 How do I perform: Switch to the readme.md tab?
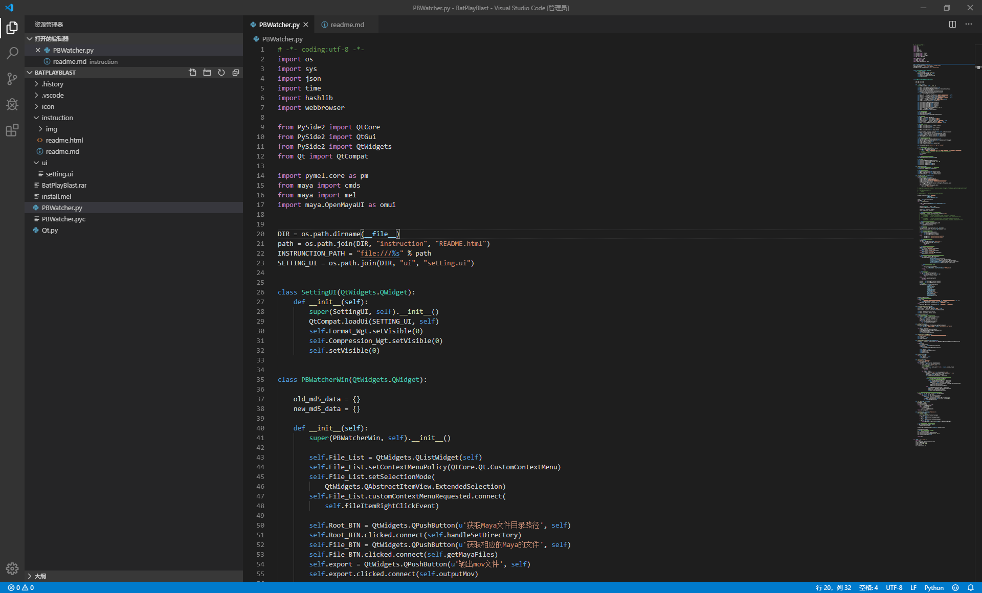pos(346,25)
